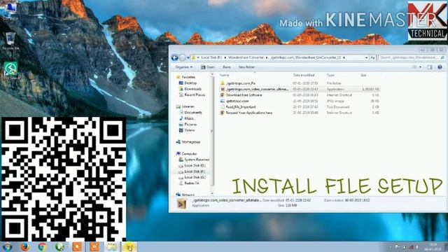Image resolution: width=448 pixels, height=252 pixels.
Task: Click the address bar history dropdown arrow
Action: (x=366, y=57)
